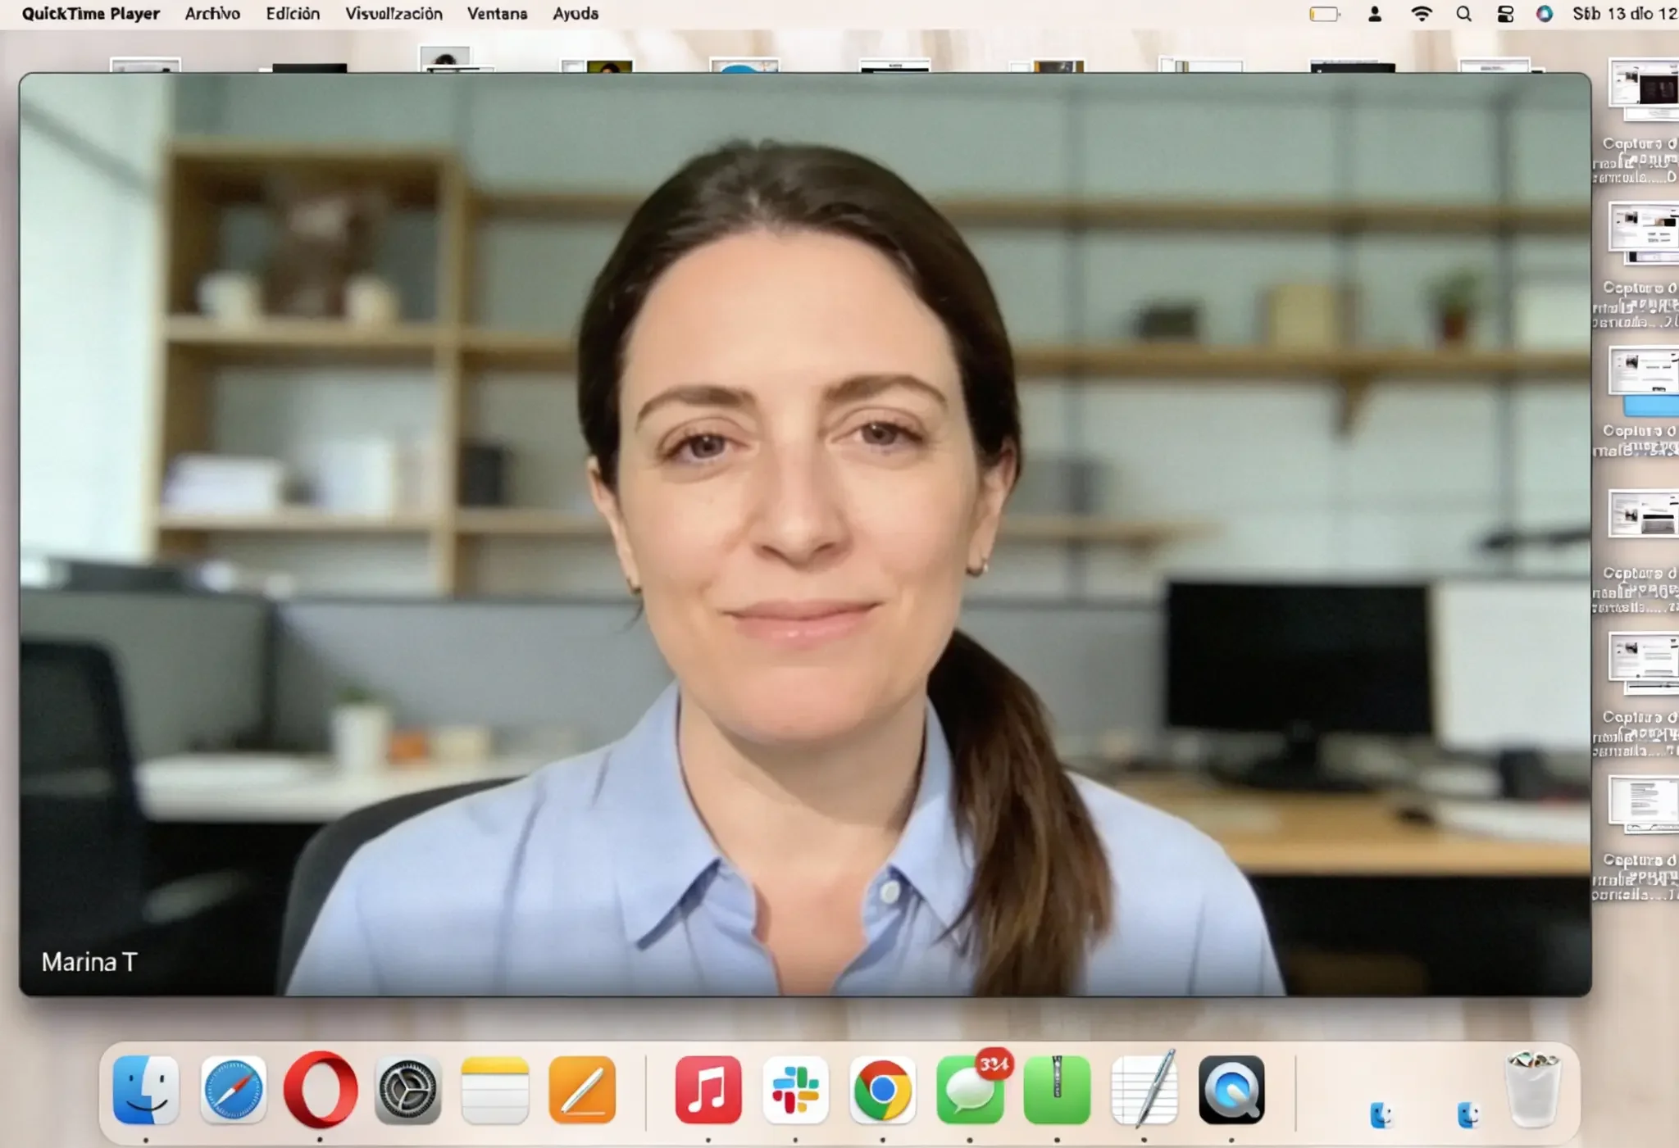
Task: Open the Edición menu
Action: pos(293,14)
